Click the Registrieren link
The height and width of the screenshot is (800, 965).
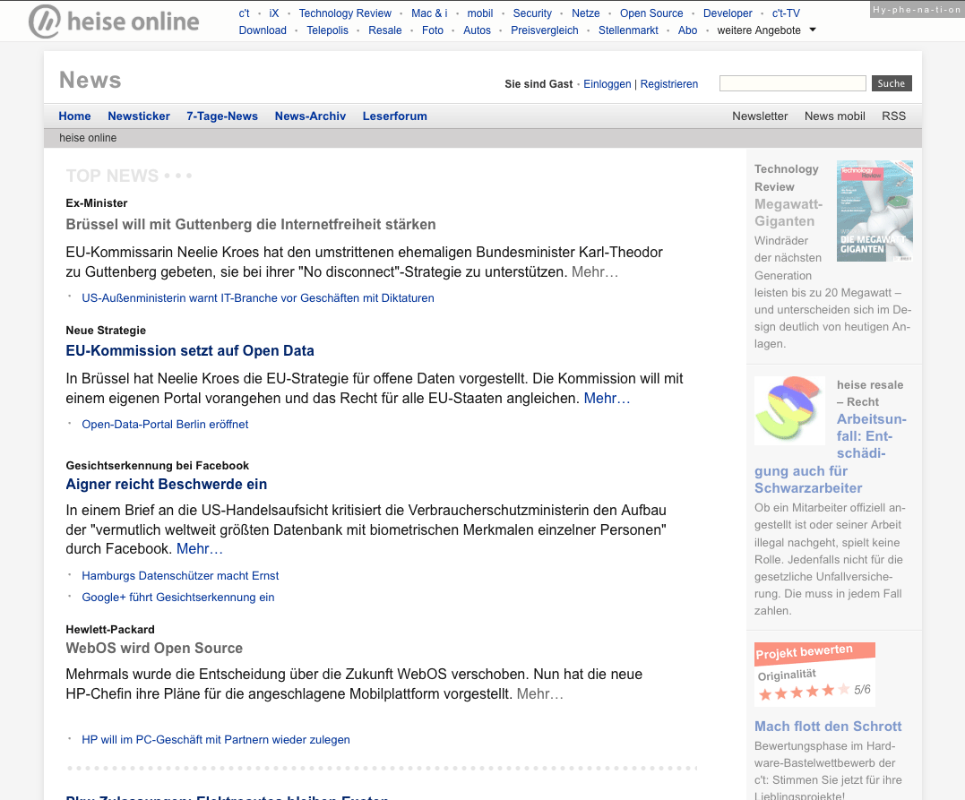(x=668, y=83)
